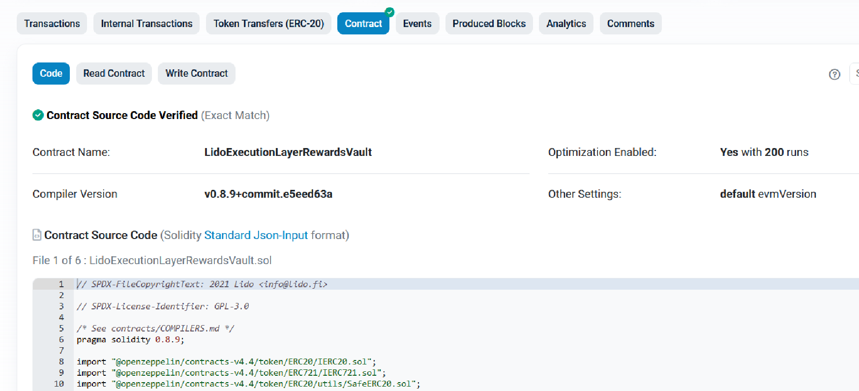This screenshot has width=859, height=391.
Task: Open the Write Contract section
Action: coord(197,73)
